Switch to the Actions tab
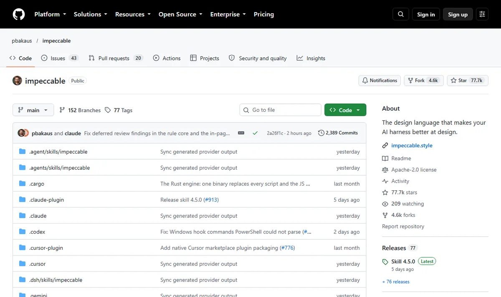This screenshot has width=501, height=297. point(167,58)
